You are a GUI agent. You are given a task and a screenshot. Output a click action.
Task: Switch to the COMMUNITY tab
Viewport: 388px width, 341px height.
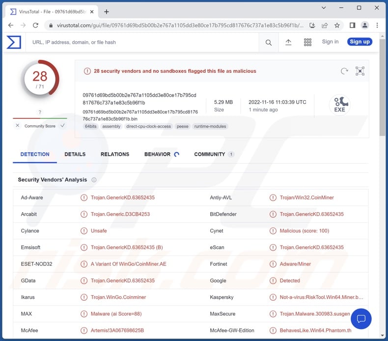(214, 154)
